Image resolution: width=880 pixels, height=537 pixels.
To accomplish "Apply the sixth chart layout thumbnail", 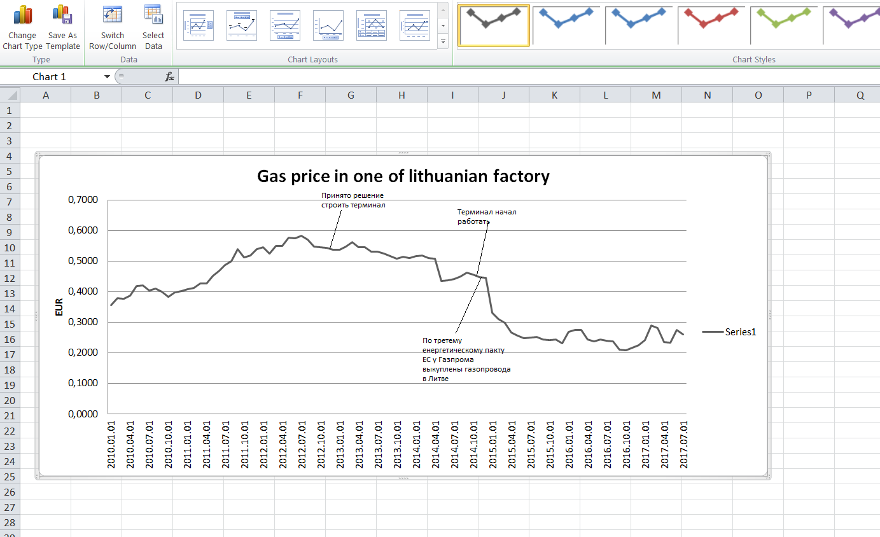I will coord(415,25).
